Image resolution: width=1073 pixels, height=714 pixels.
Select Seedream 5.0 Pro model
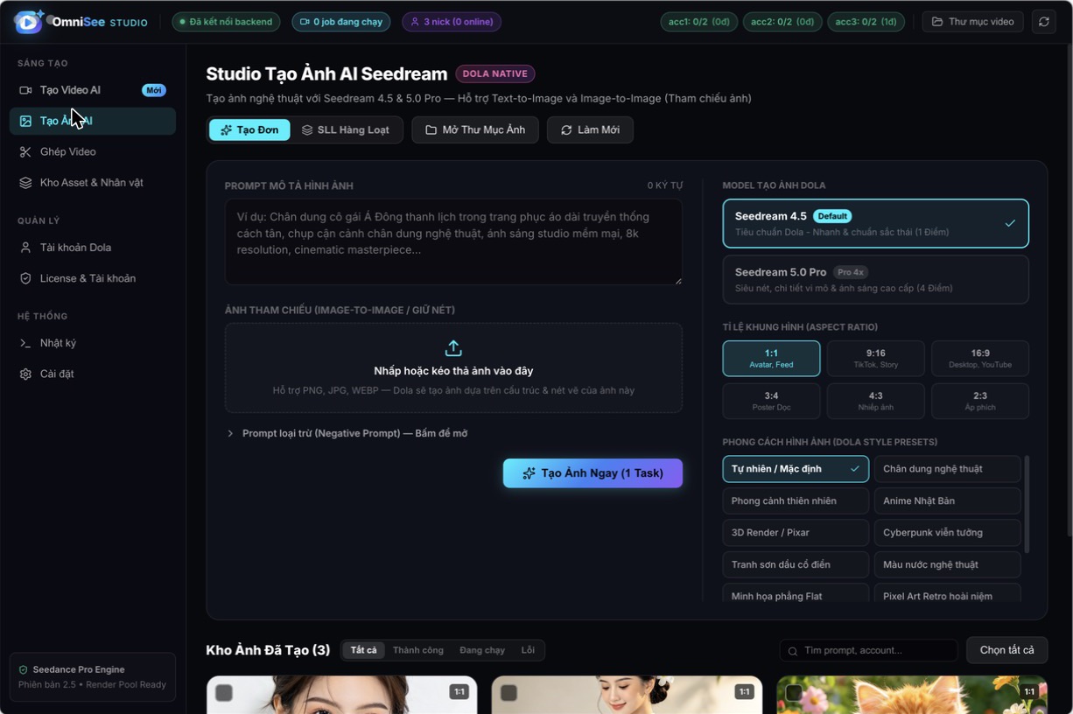(875, 279)
